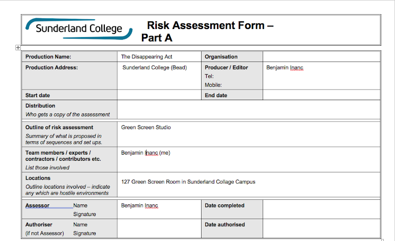Click the empty Authoriser name cell
The height and width of the screenshot is (241, 395).
point(159,228)
